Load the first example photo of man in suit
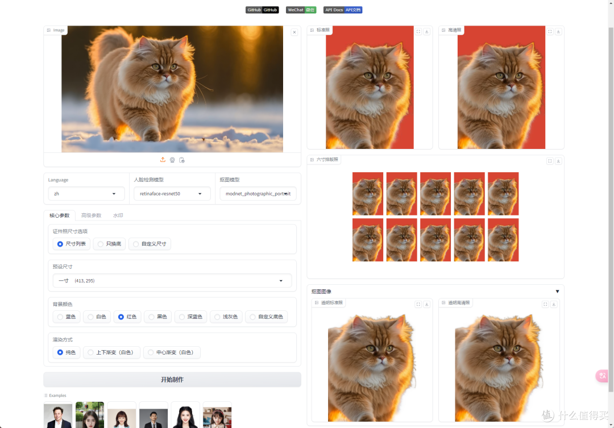Viewport: 614px width, 428px height. click(58, 415)
